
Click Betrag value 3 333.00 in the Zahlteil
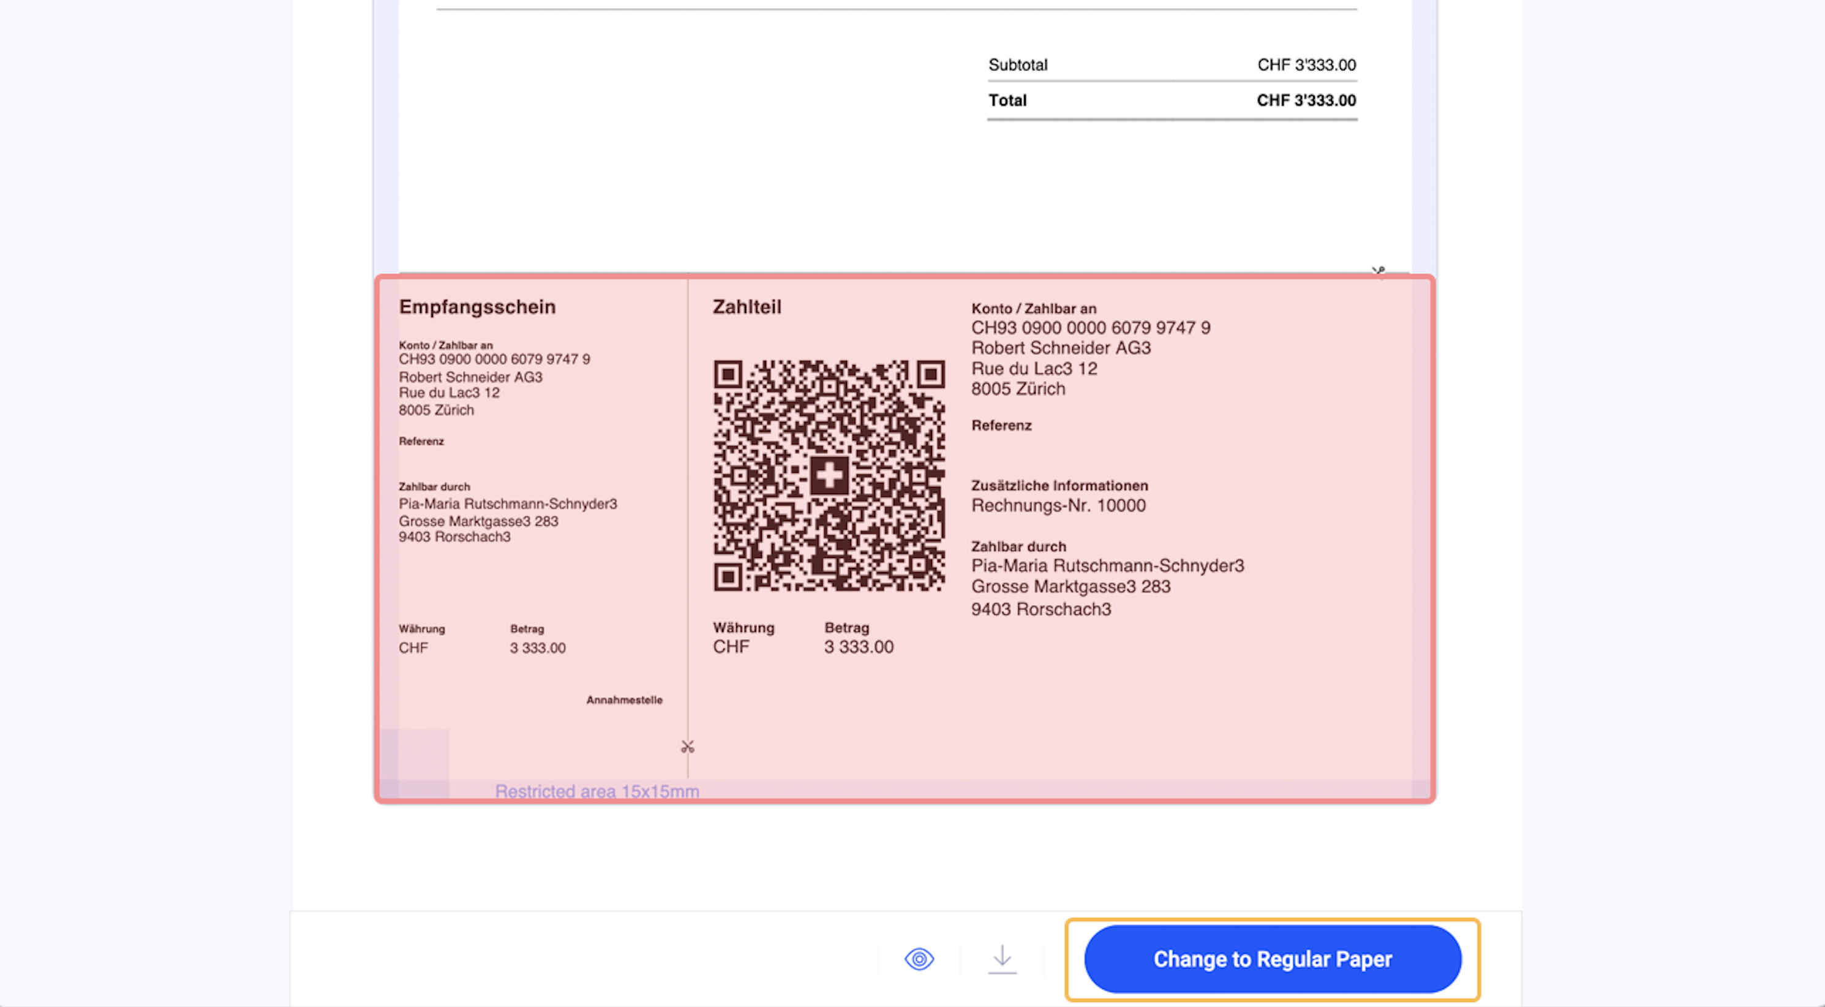[x=859, y=647]
